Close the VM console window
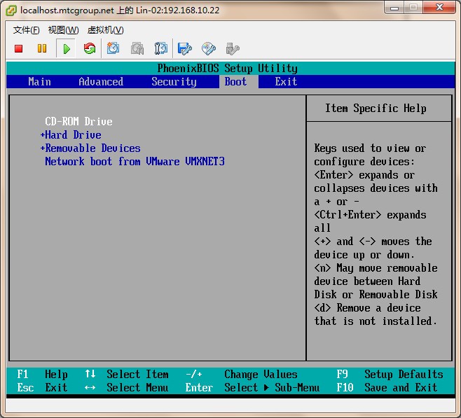Image resolution: width=461 pixels, height=418 pixels. tap(439, 8)
